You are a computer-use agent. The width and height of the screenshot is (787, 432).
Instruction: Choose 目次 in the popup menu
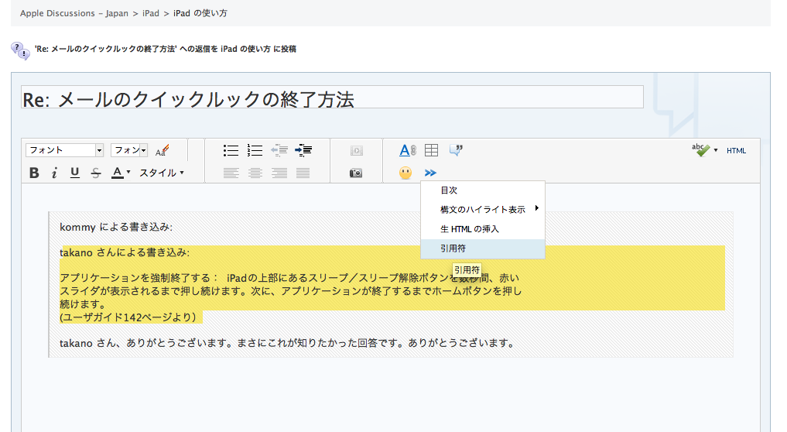450,190
